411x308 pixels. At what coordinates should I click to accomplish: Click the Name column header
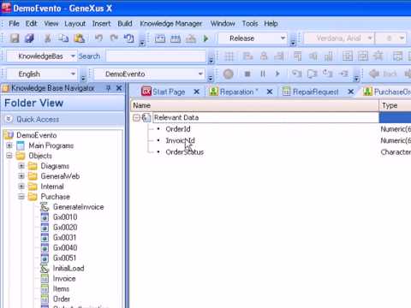pyautogui.click(x=254, y=105)
